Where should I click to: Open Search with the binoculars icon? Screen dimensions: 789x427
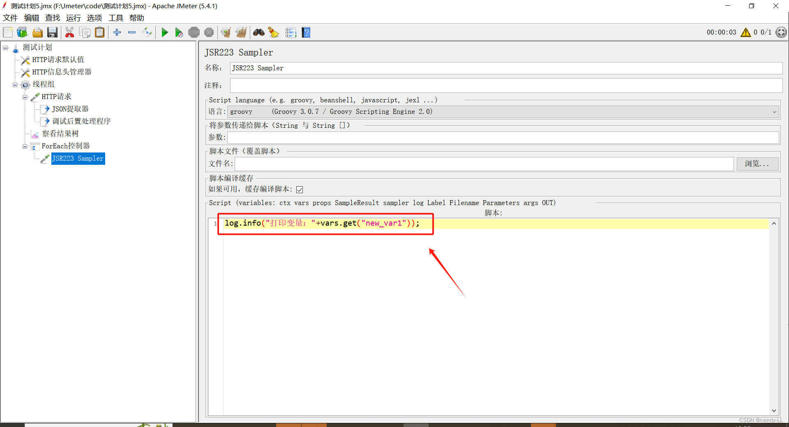(x=259, y=32)
